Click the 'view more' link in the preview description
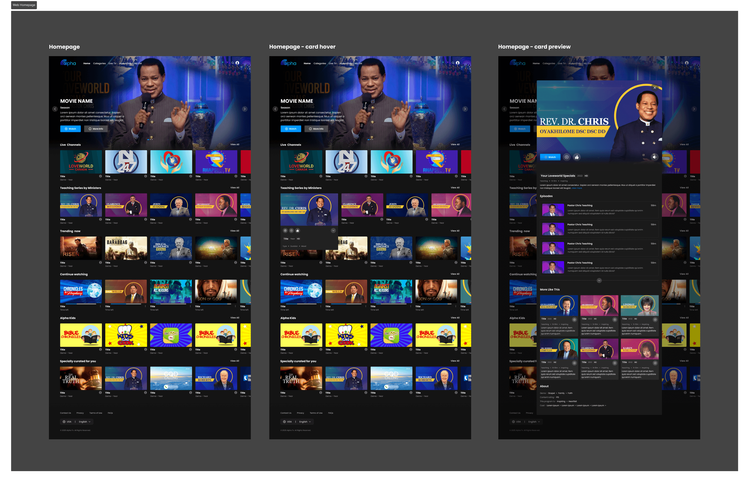Image resolution: width=749 pixels, height=482 pixels. (x=577, y=188)
